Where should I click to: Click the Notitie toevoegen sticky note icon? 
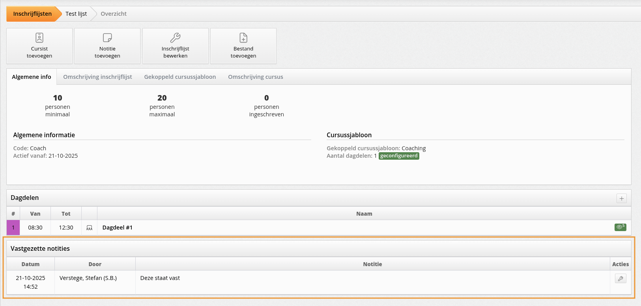(107, 38)
